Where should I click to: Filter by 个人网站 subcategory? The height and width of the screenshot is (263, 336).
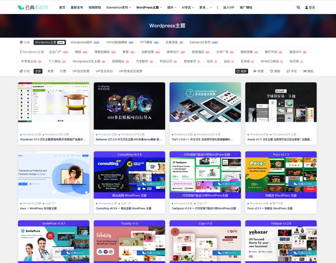coord(57,61)
